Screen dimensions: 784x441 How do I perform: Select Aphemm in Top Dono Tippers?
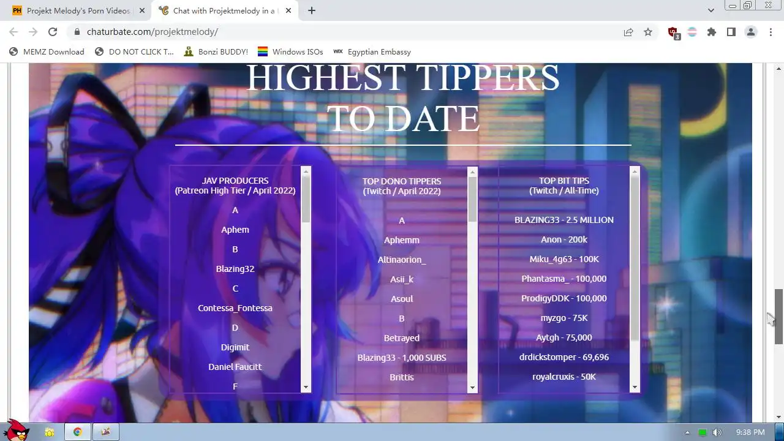pos(402,240)
